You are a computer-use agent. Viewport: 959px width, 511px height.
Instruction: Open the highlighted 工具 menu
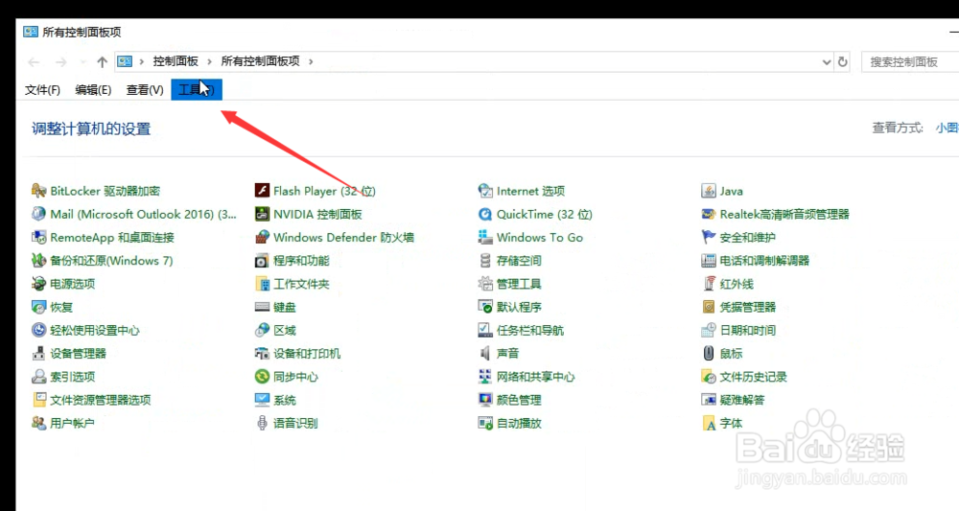click(197, 90)
